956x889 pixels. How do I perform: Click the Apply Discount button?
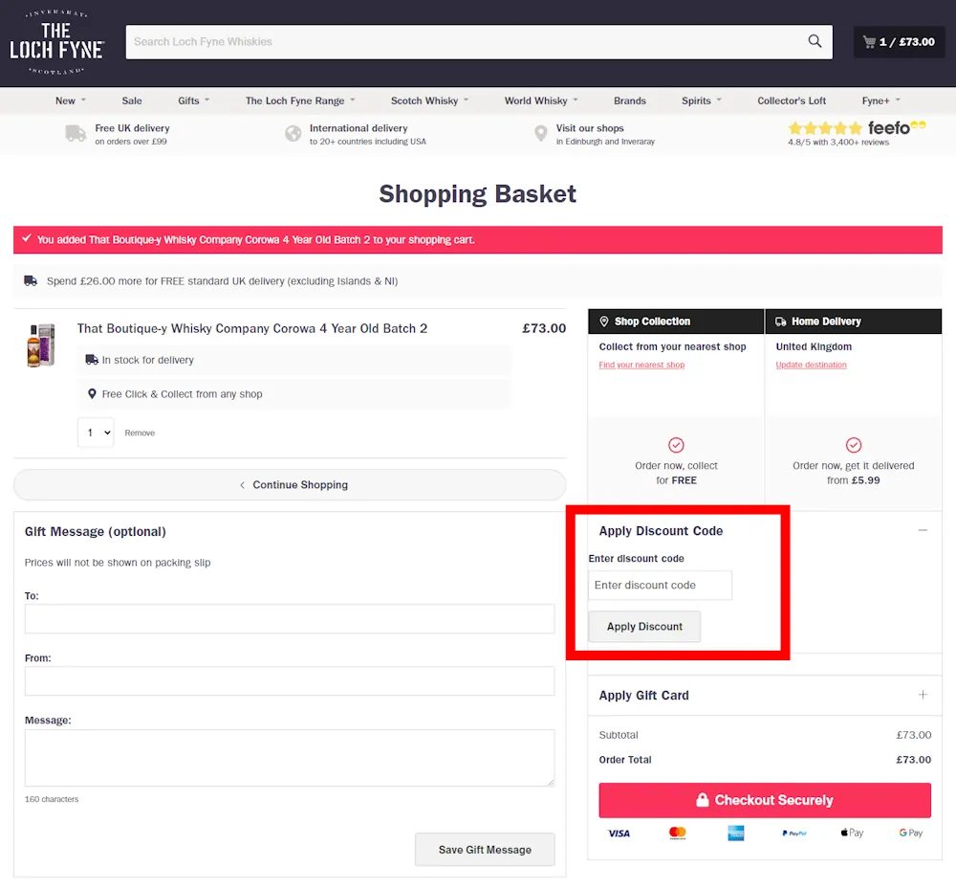(x=644, y=627)
